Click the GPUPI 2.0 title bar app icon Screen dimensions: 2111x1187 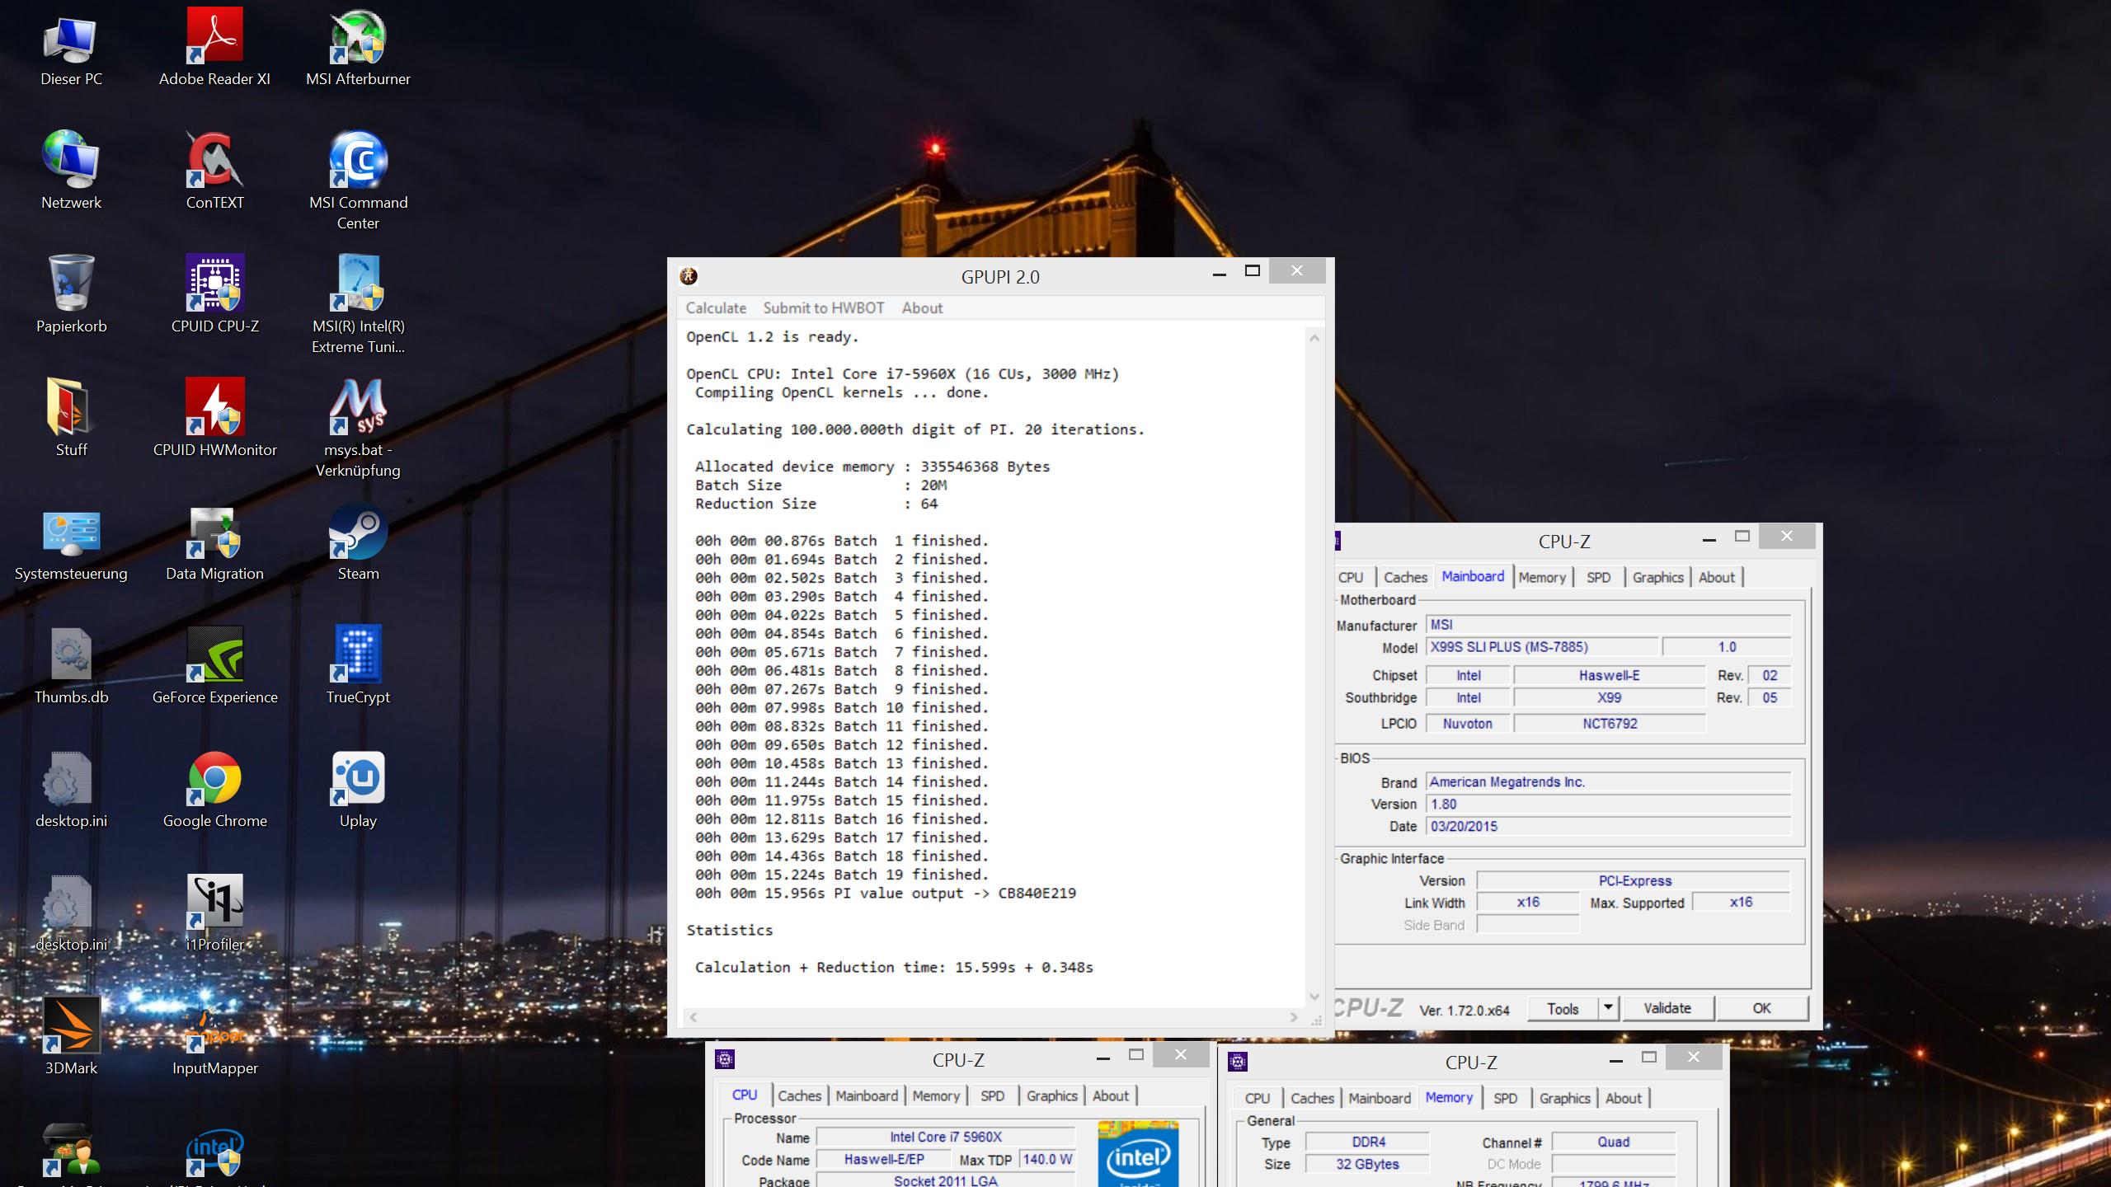pos(689,276)
